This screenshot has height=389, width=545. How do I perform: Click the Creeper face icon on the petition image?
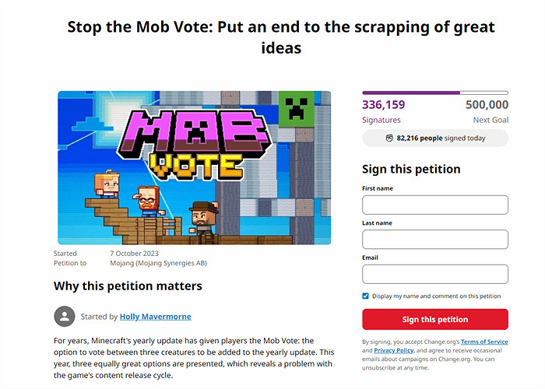pos(296,110)
